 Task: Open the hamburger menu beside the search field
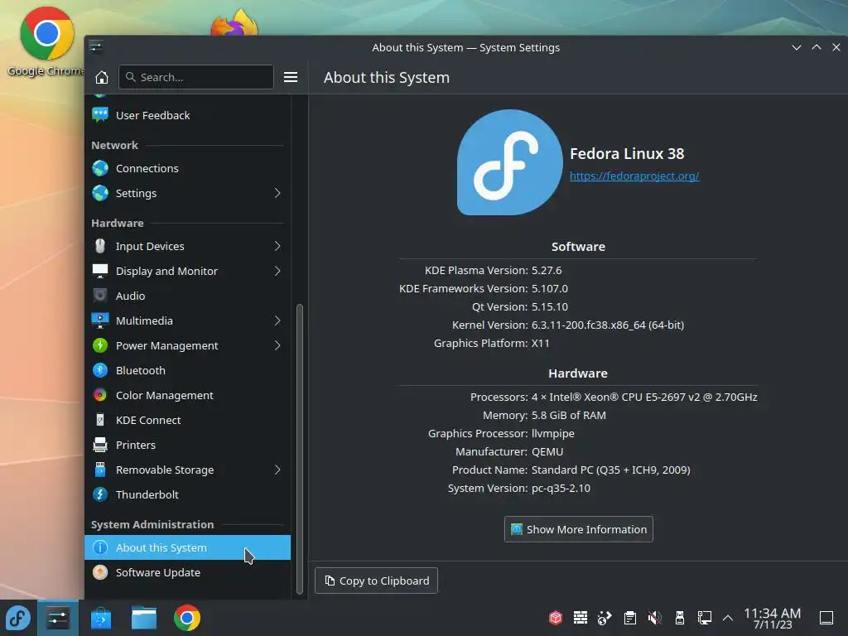coord(291,77)
